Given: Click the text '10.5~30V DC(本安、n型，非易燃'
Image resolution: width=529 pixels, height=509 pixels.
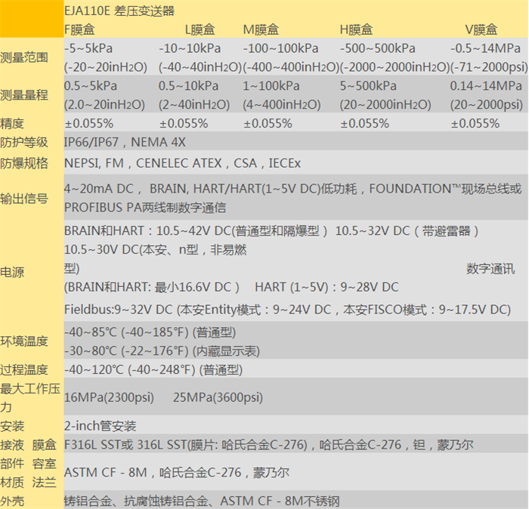Looking at the screenshot, I should tap(155, 250).
